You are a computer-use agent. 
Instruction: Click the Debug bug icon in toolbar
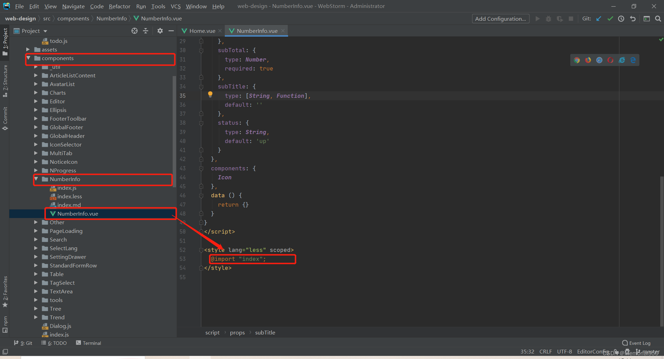(548, 19)
